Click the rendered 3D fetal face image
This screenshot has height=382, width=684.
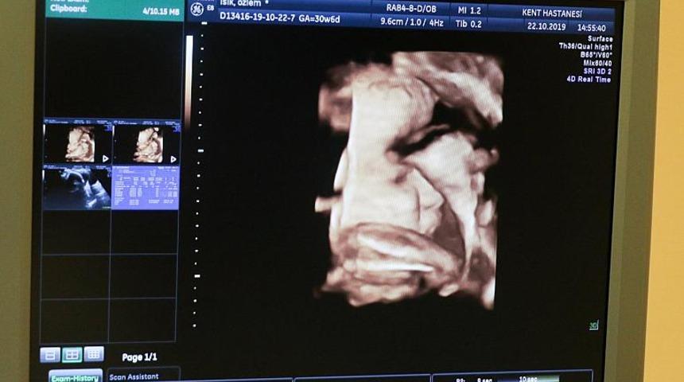tap(410, 179)
